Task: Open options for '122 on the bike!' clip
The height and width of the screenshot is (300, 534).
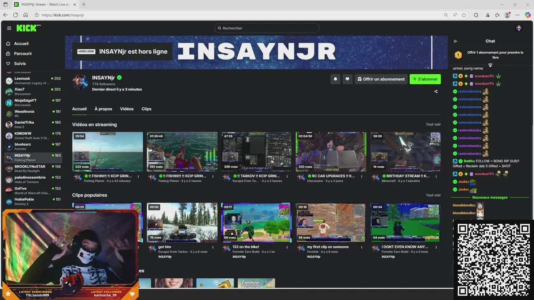Action: point(287,247)
